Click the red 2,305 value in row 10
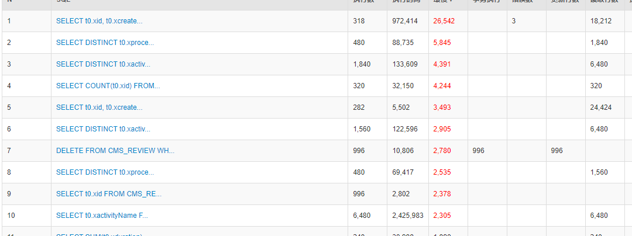 (442, 216)
